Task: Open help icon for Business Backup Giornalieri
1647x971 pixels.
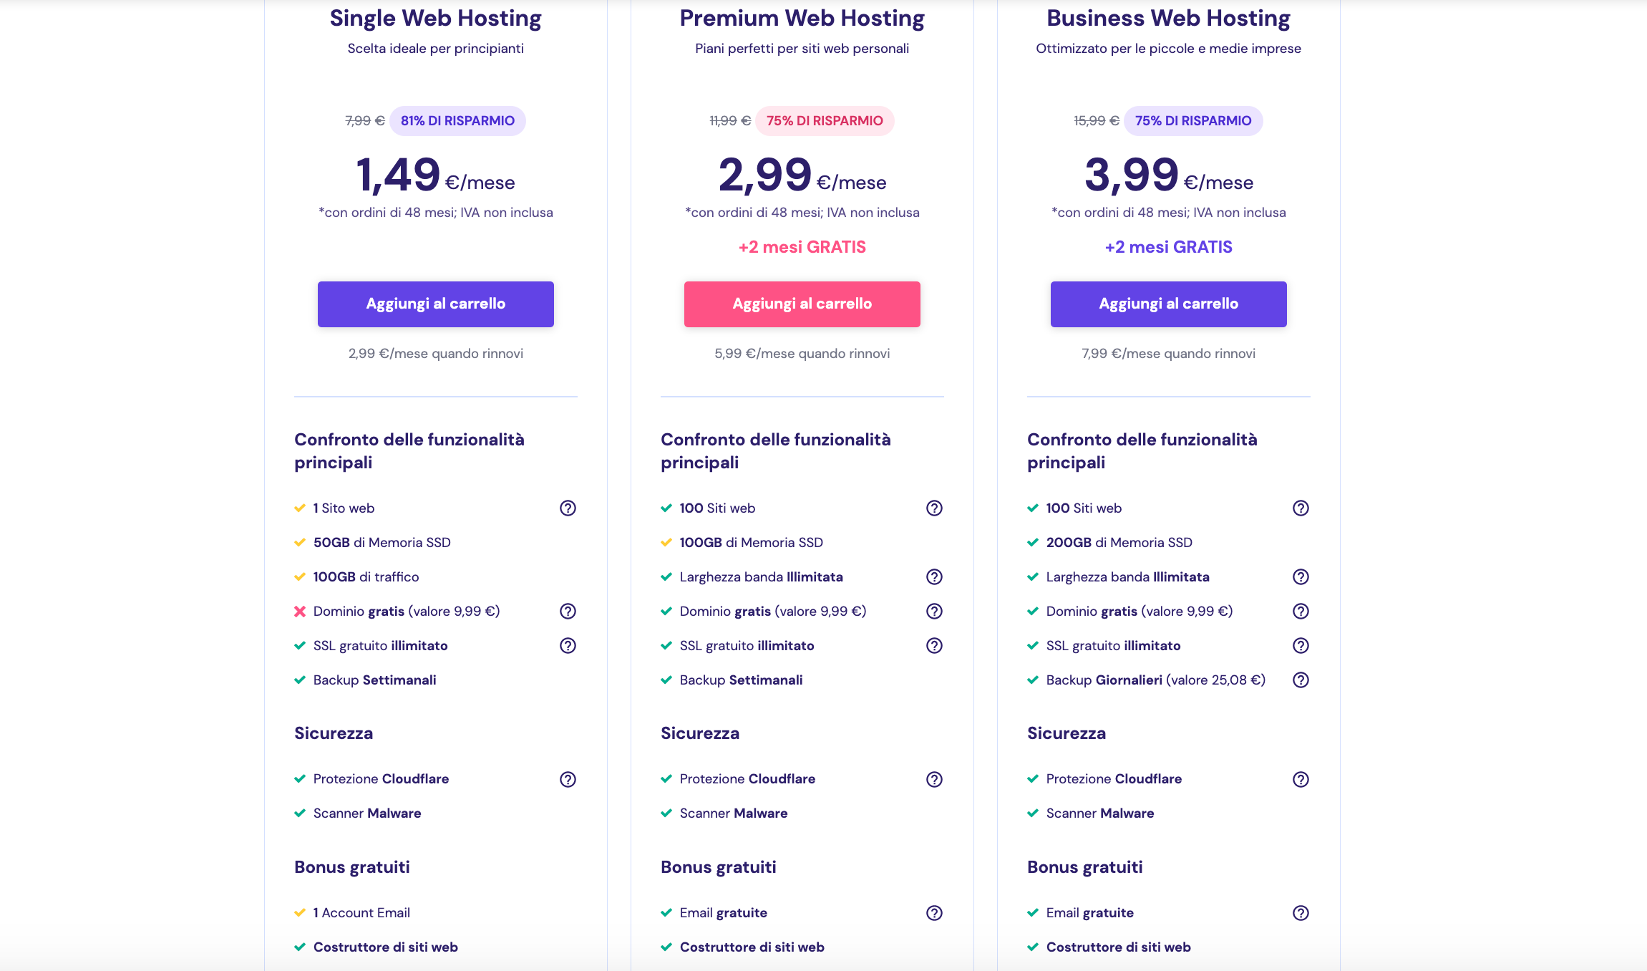Action: pos(1301,680)
